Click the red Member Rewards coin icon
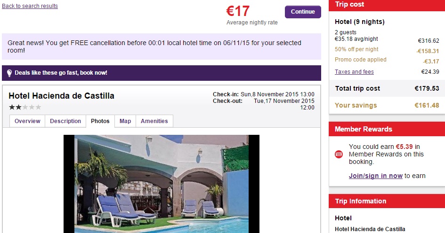This screenshot has height=233, width=445. click(x=339, y=154)
